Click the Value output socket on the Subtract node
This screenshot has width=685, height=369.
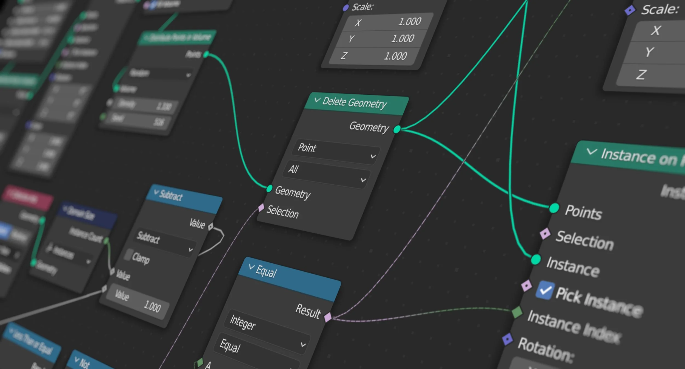click(211, 226)
